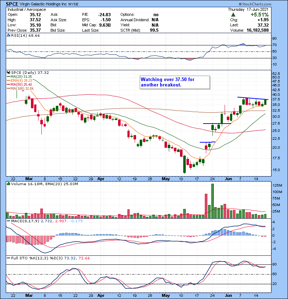Click the Volume 16.18M, EMA(20) 25.03M label
288x299 pixels.
click(x=44, y=184)
